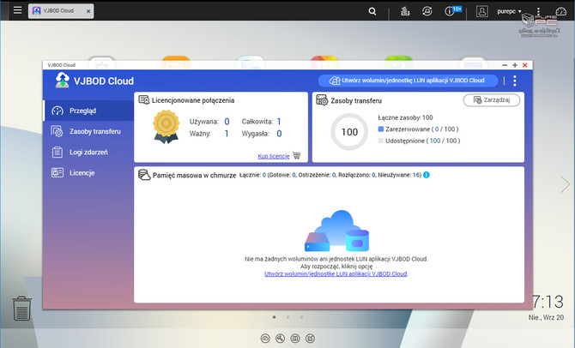
Task: Open Licencje in the sidebar
Action: 88,173
